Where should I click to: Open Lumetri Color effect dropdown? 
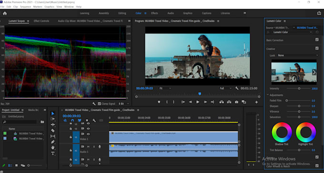point(292,32)
